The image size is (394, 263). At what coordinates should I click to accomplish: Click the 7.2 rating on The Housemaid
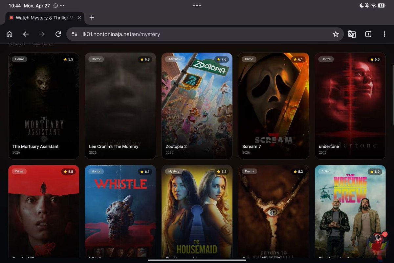tap(222, 172)
